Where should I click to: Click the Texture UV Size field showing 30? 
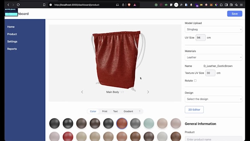(210, 73)
